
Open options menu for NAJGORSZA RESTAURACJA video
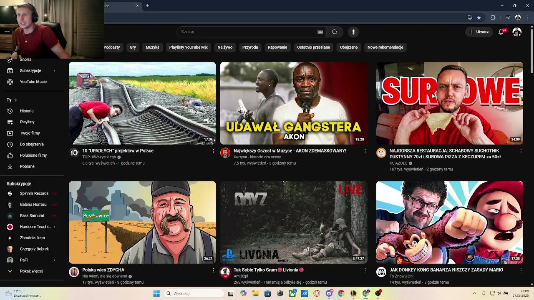521,151
